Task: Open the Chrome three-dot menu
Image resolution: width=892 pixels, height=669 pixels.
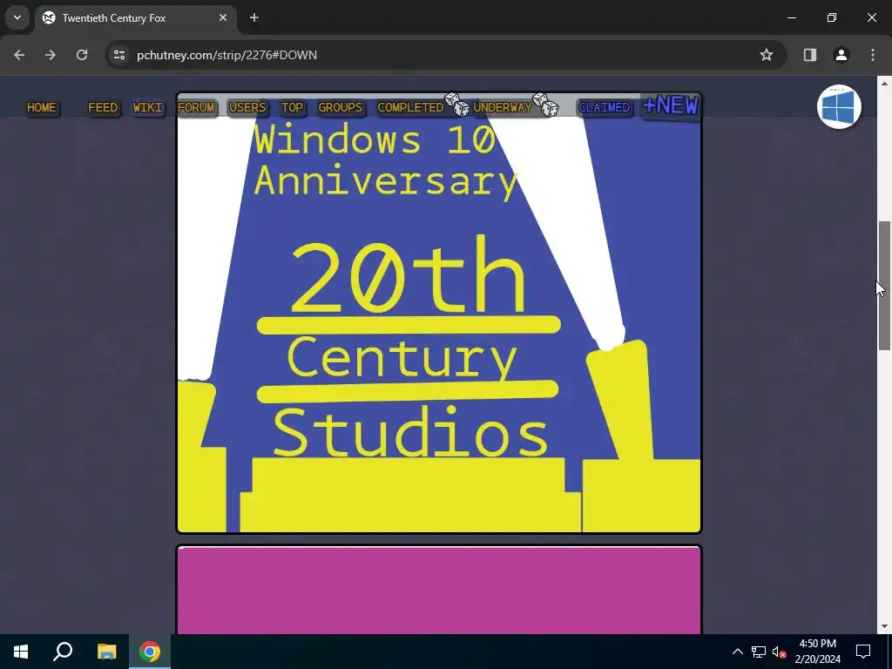Action: click(x=873, y=55)
